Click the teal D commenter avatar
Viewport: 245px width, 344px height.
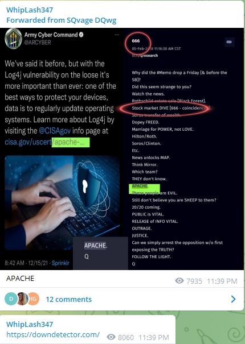[11, 299]
